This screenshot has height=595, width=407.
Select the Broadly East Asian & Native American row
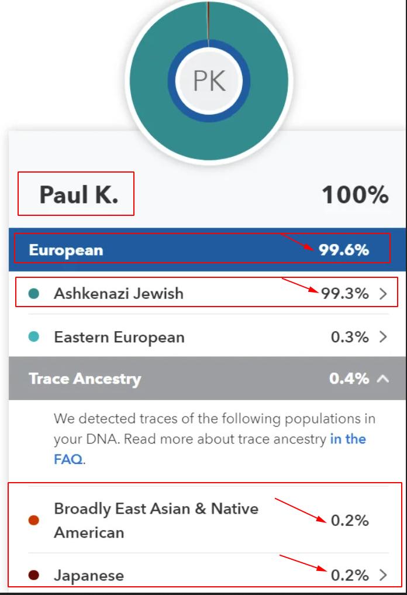(x=156, y=520)
